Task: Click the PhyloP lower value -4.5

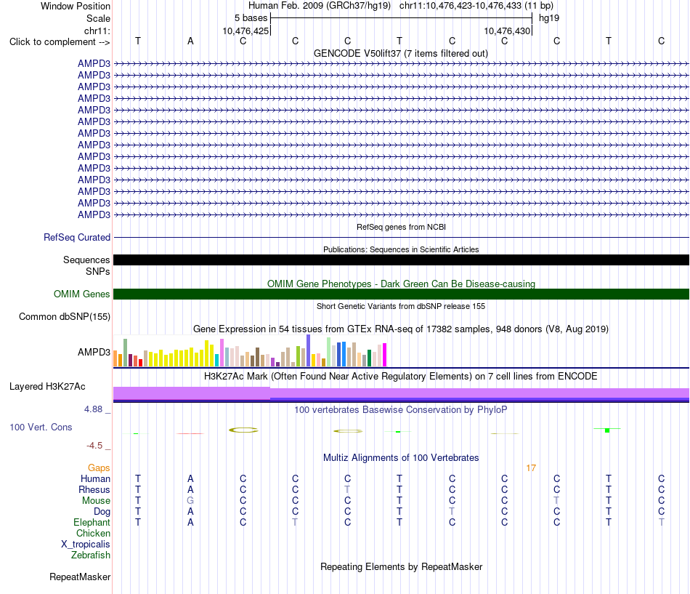Action: click(x=94, y=446)
